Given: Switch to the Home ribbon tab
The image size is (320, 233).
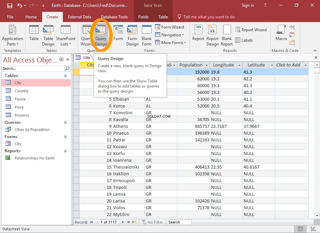Looking at the screenshot, I should pyautogui.click(x=31, y=17).
